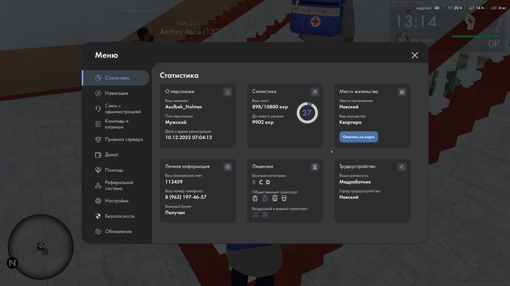Screen dimensions: 510x286
Task: Click the pickaxe icon in Трудоустройство card
Action: tap(402, 167)
